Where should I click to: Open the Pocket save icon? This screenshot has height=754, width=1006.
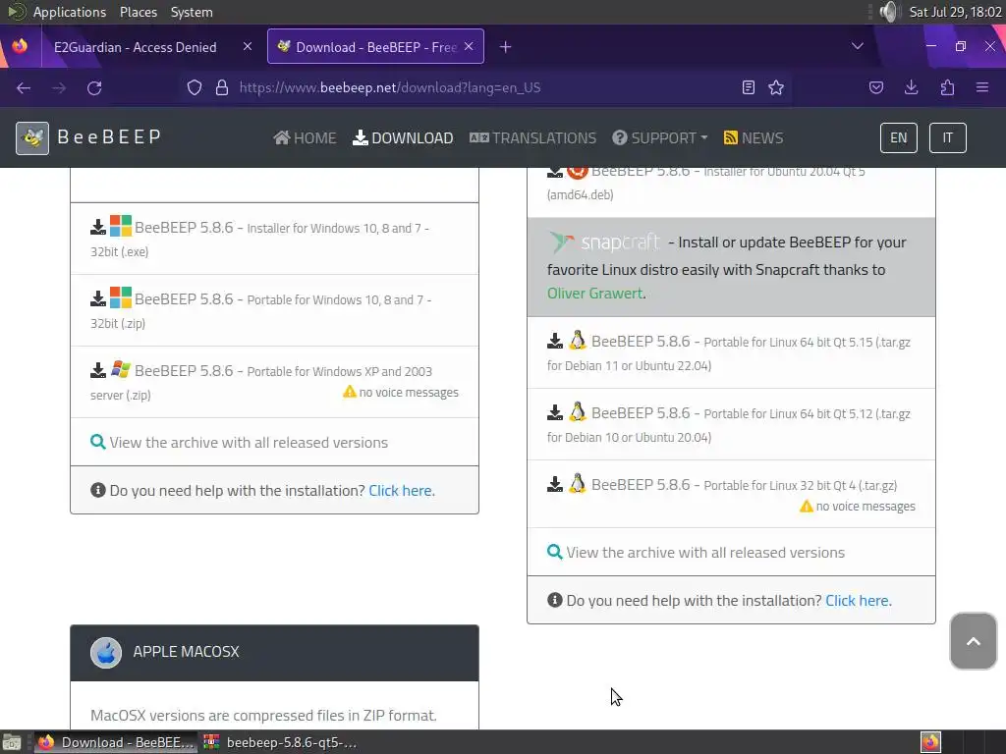(875, 87)
